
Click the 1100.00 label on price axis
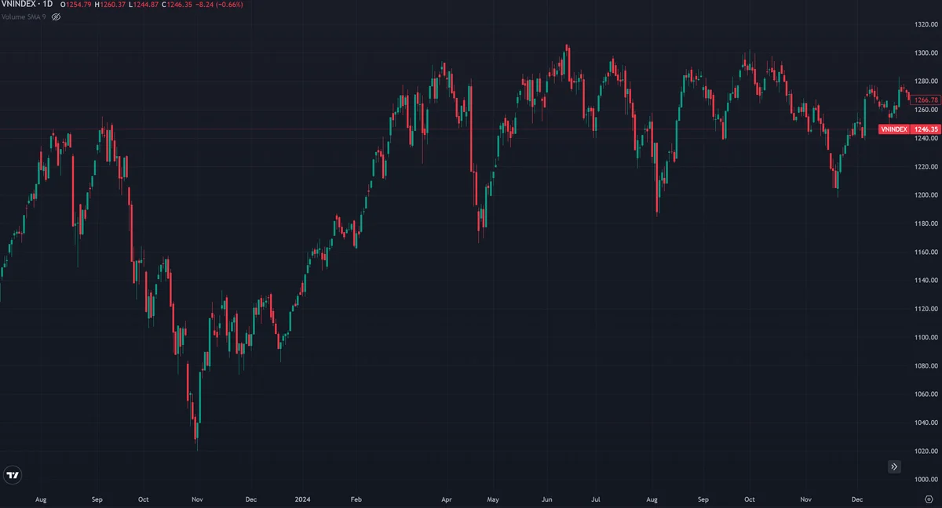[926, 337]
